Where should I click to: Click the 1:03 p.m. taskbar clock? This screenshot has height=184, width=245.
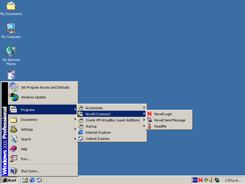[x=232, y=180]
